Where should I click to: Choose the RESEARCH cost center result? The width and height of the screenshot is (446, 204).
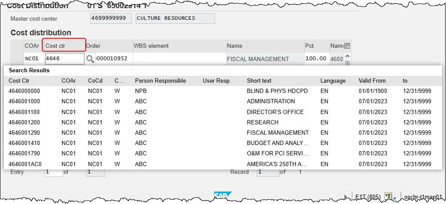point(262,122)
